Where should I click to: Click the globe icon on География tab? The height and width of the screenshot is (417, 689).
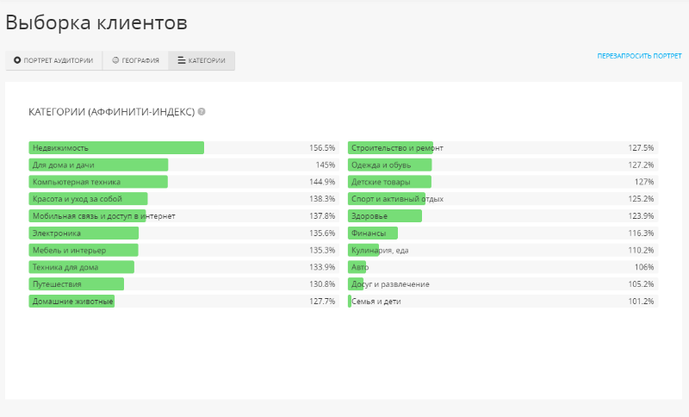coord(115,60)
